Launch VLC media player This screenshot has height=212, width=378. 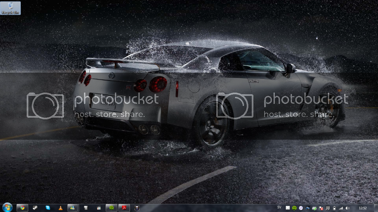pyautogui.click(x=60, y=208)
